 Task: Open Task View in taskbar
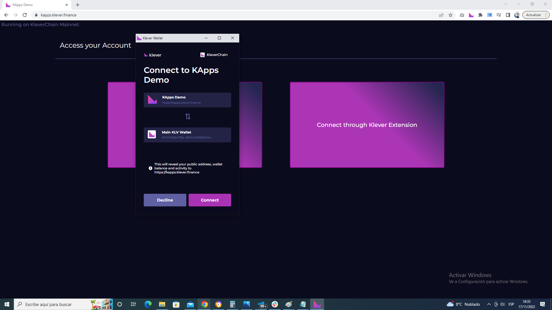(x=133, y=304)
